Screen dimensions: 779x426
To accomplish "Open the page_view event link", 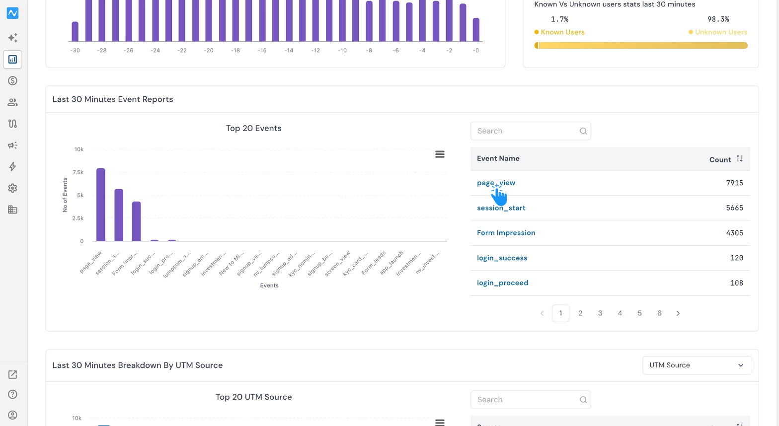I will [496, 183].
